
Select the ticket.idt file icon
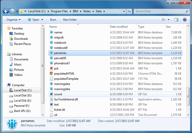pyautogui.click(x=51, y=109)
